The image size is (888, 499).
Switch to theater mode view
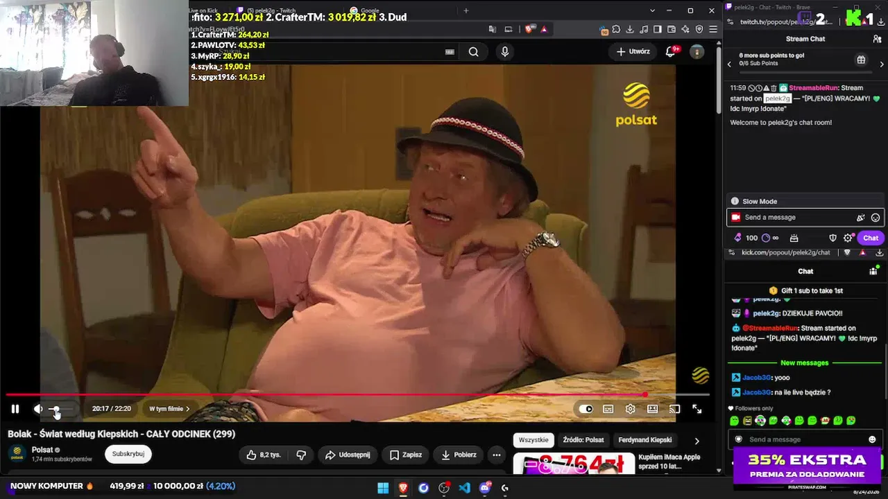point(652,409)
